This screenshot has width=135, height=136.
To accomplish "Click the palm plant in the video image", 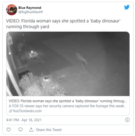I will click(x=43, y=84).
